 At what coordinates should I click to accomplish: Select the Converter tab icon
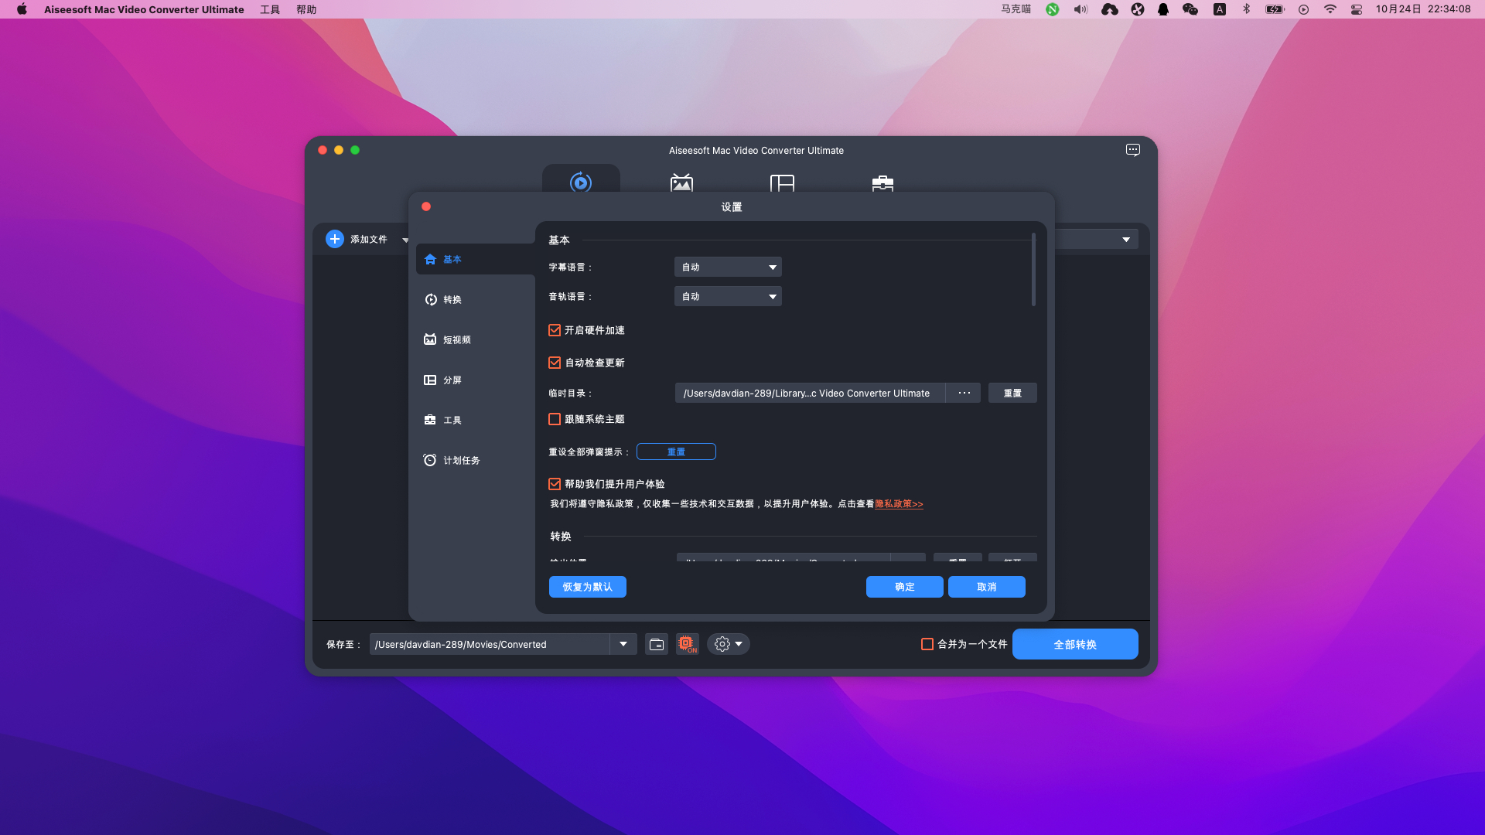[581, 182]
